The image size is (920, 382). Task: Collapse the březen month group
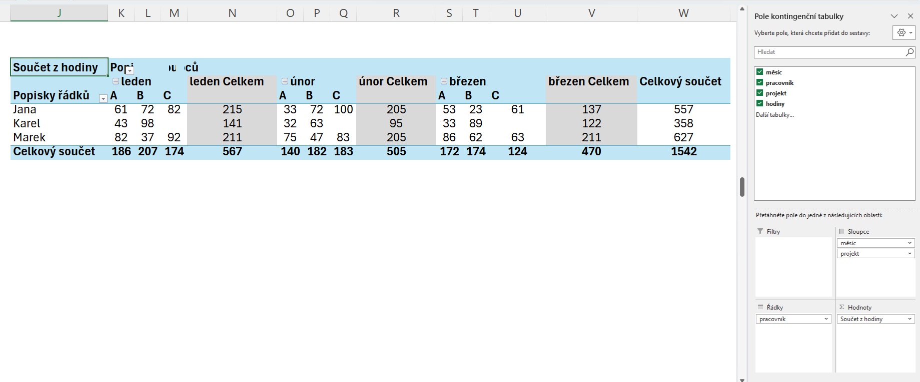click(444, 81)
